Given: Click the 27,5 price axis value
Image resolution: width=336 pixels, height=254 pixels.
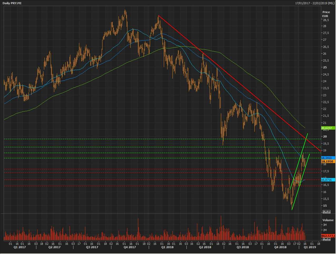Looking at the screenshot, I should (326, 33).
